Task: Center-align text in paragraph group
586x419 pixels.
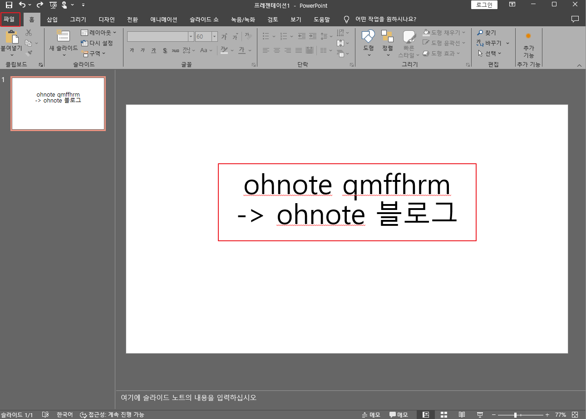Action: click(277, 50)
